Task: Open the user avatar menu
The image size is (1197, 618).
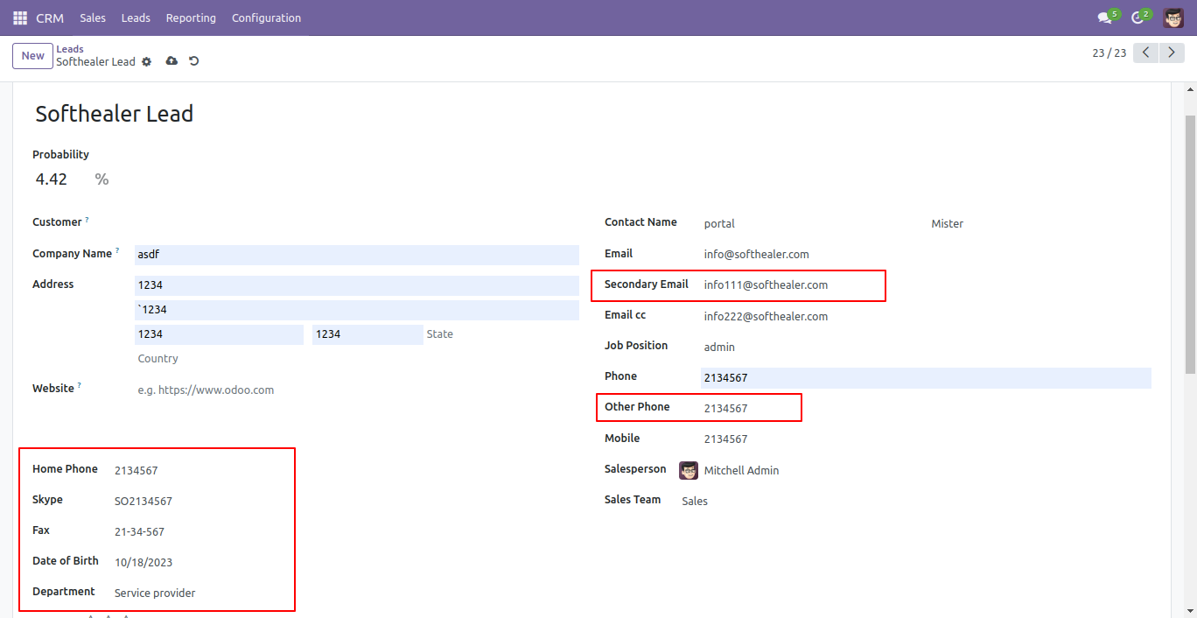Action: [1173, 18]
